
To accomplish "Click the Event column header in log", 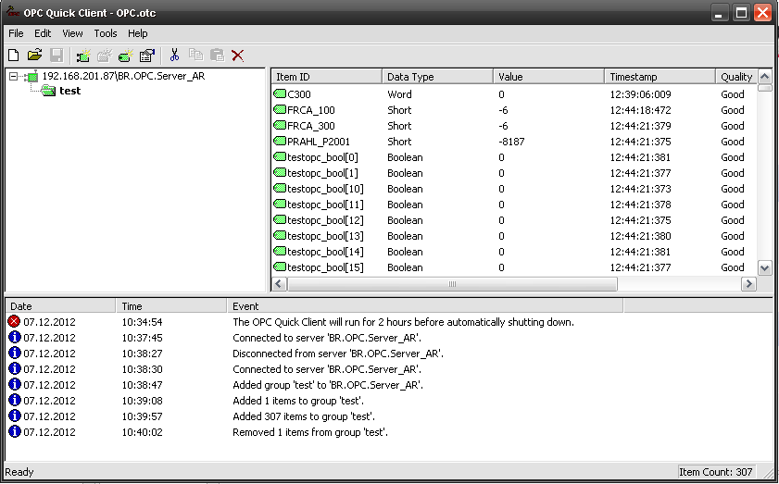I will 425,306.
